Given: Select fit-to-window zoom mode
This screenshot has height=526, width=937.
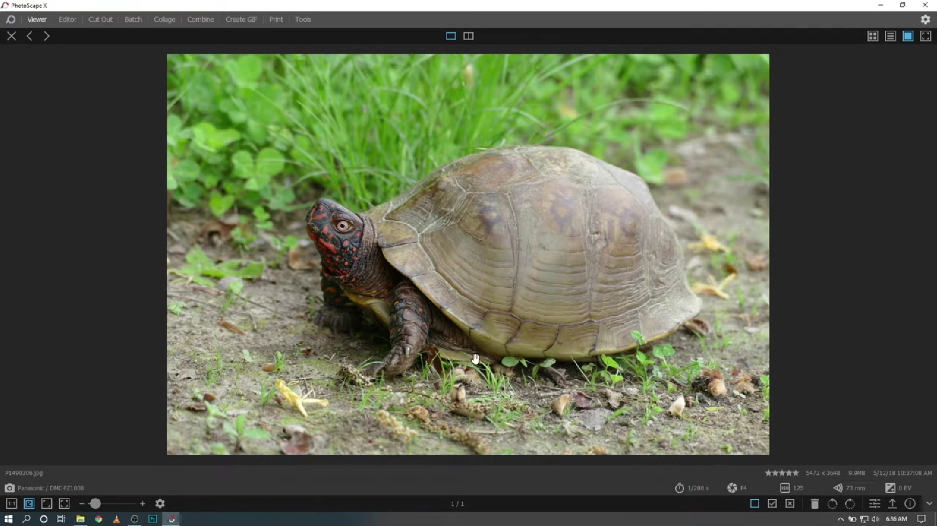Looking at the screenshot, I should click(29, 504).
